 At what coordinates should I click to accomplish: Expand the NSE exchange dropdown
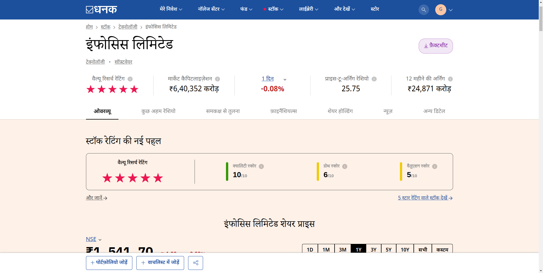(x=94, y=239)
